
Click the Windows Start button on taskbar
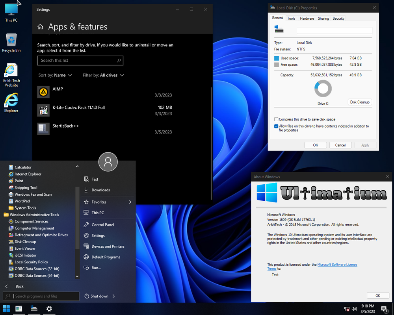pyautogui.click(x=6, y=309)
